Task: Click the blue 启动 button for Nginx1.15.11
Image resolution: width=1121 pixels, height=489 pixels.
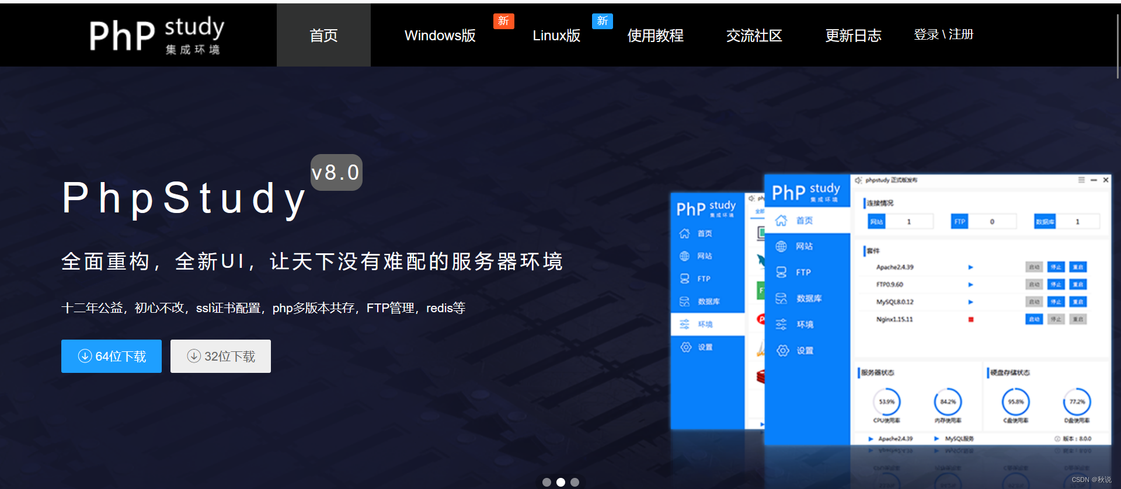Action: 1034,319
